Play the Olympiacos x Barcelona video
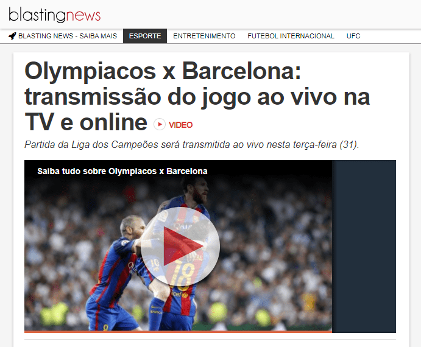This screenshot has width=421, height=347. coord(180,247)
